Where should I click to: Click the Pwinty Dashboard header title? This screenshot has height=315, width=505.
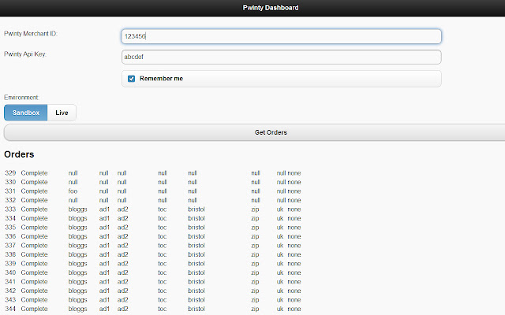point(271,8)
